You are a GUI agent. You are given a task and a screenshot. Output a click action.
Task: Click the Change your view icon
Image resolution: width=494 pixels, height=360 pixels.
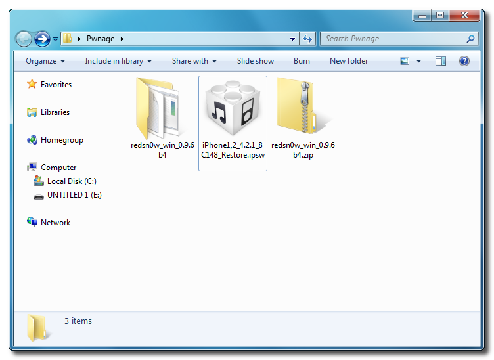click(405, 61)
